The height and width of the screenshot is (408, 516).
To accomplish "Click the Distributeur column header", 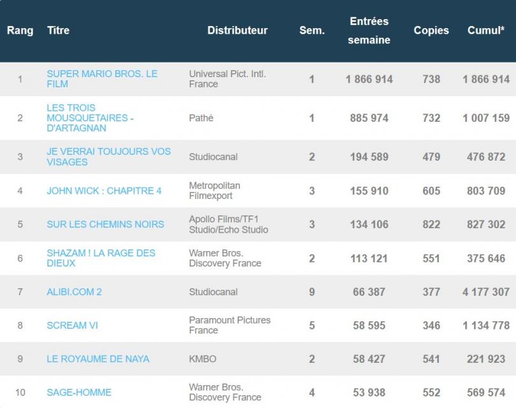I will coord(237,31).
